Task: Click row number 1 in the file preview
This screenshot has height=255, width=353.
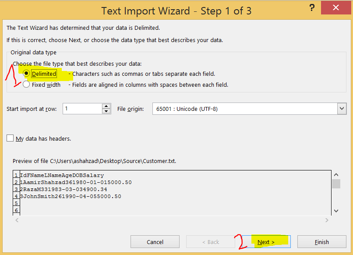Action: 16,175
